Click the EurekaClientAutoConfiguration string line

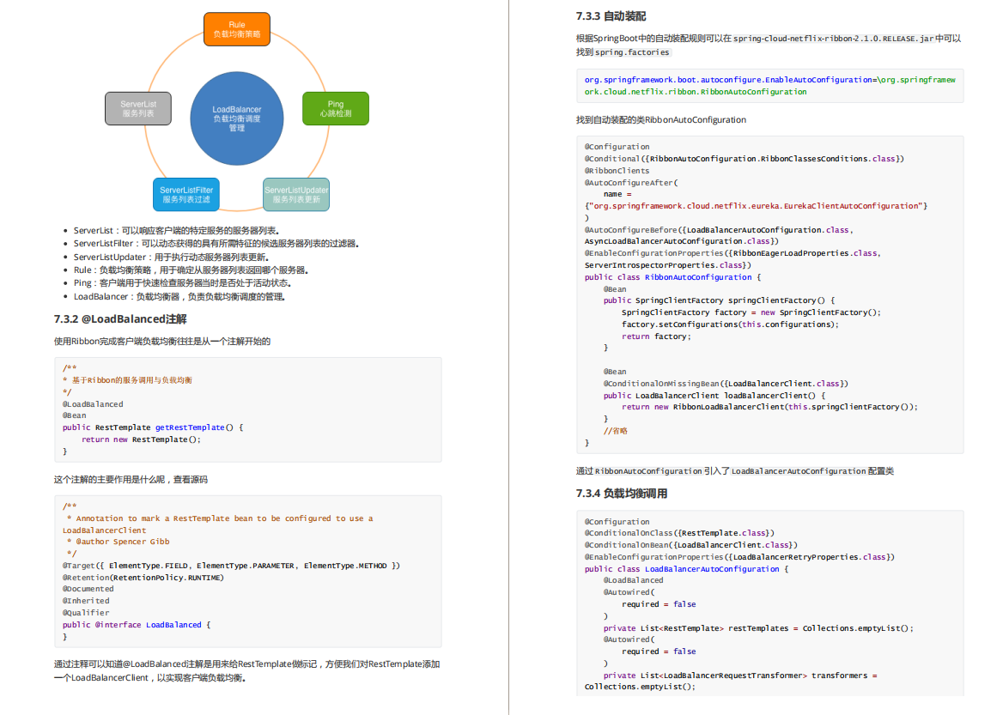pyautogui.click(x=756, y=207)
